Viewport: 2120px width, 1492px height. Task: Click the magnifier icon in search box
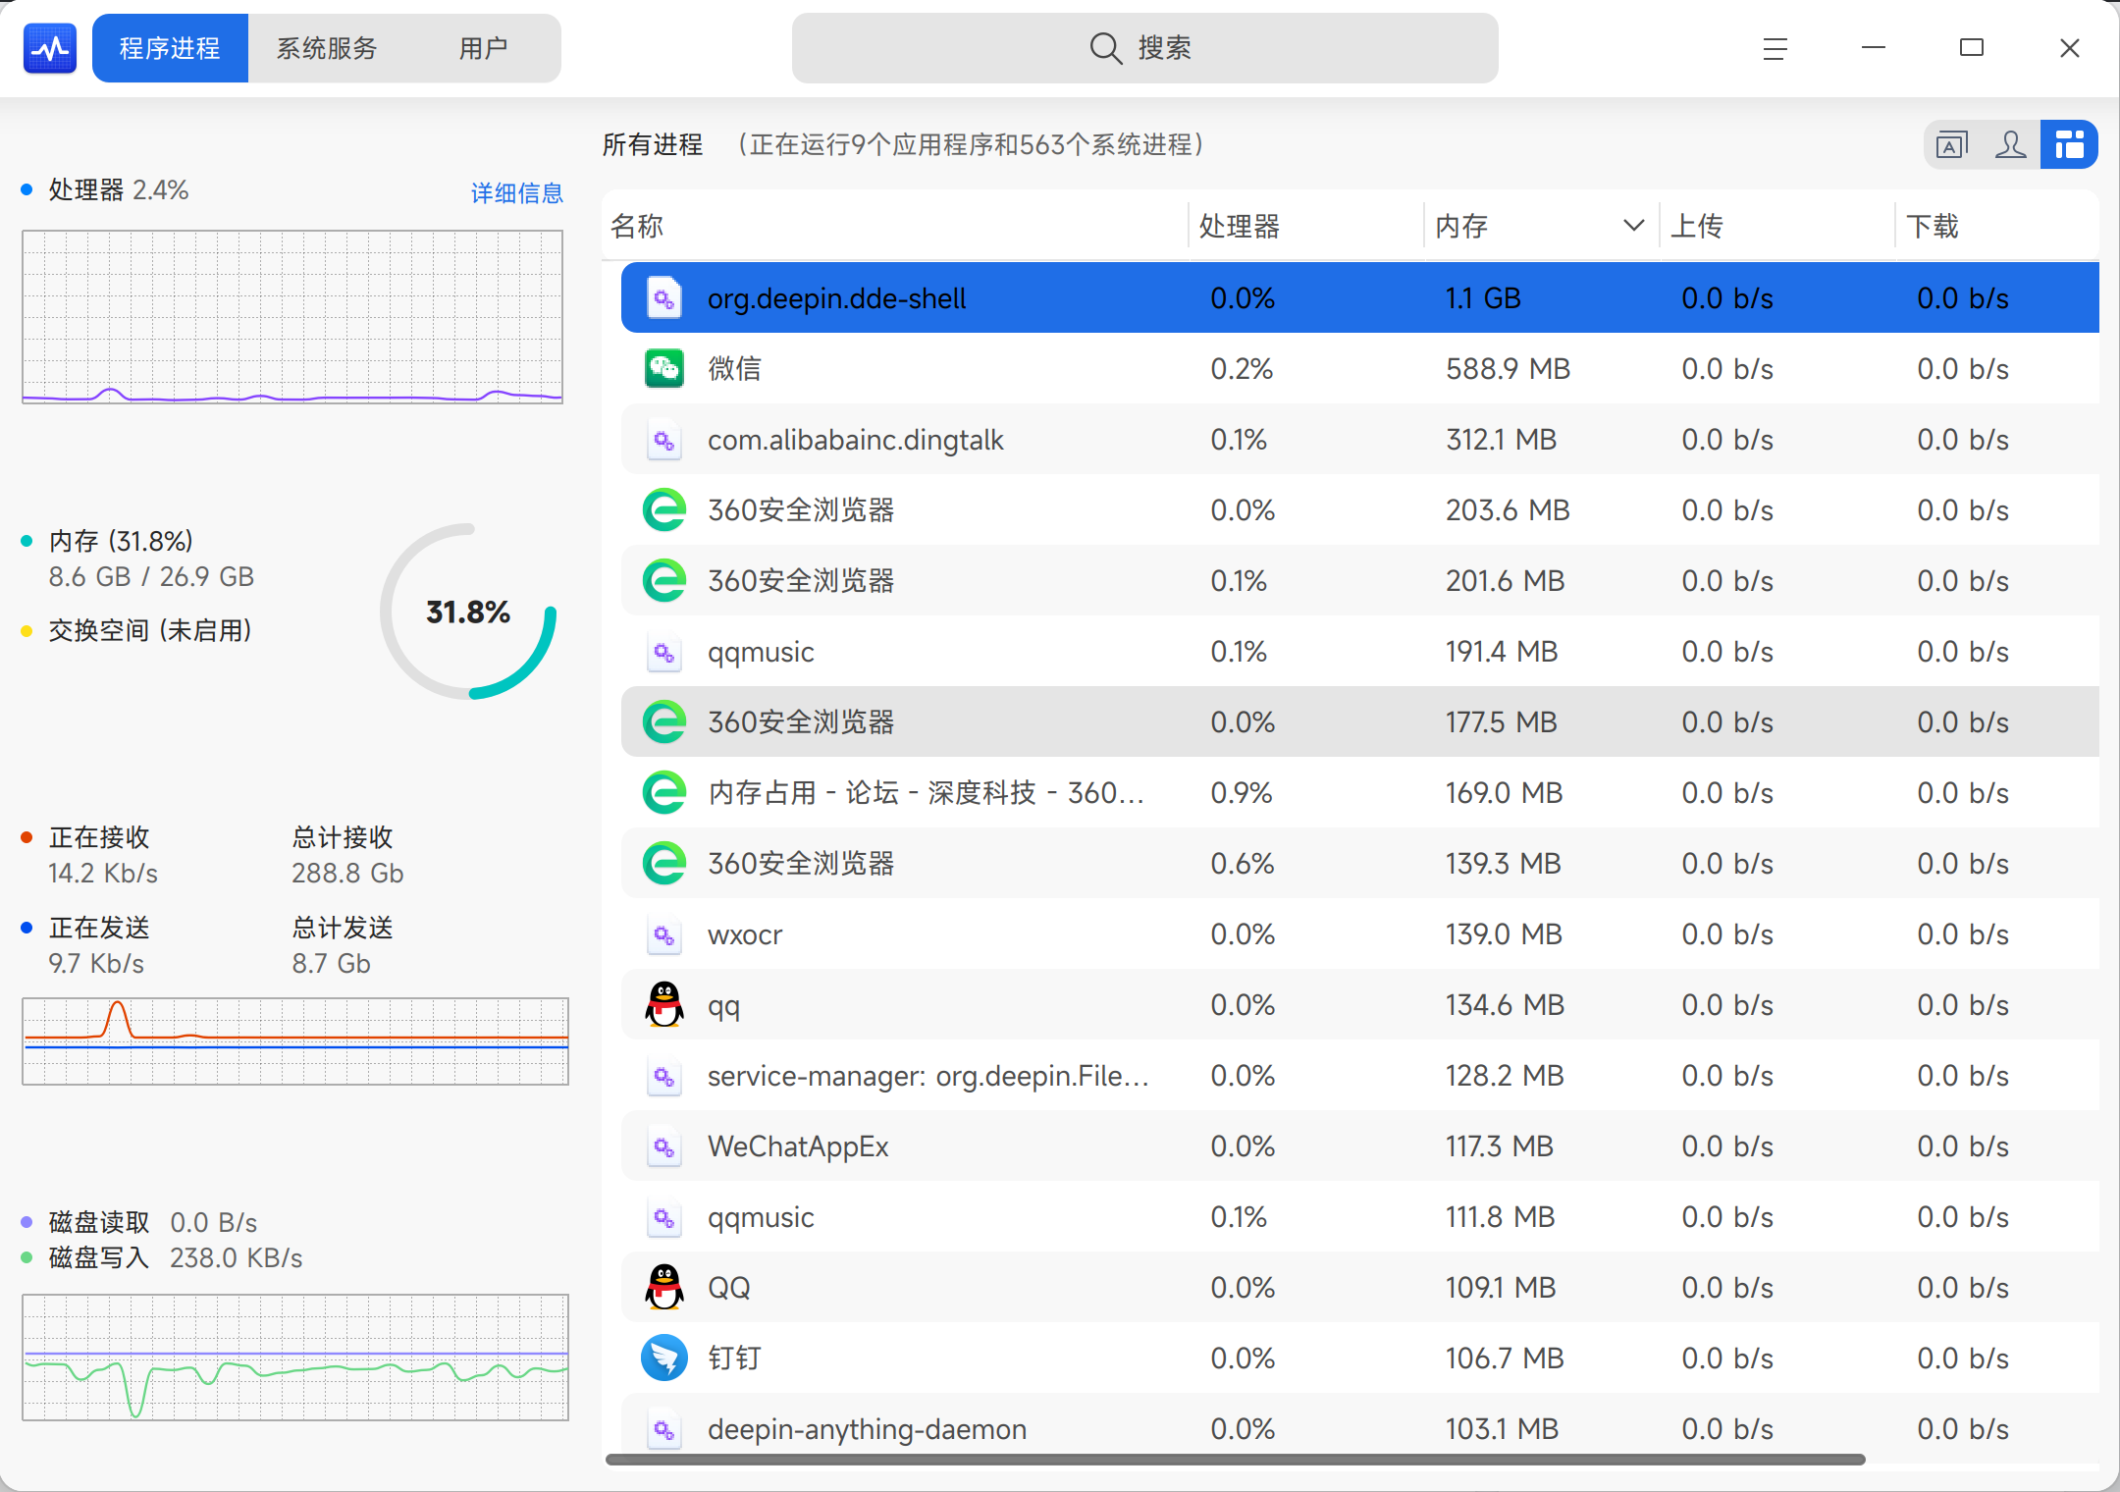[x=1106, y=48]
